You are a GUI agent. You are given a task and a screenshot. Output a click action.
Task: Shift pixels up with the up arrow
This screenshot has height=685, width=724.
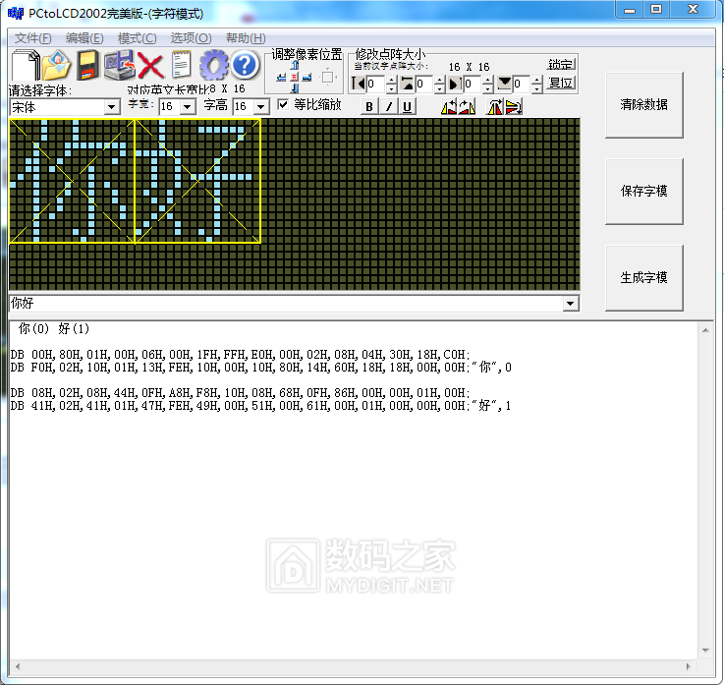(295, 66)
